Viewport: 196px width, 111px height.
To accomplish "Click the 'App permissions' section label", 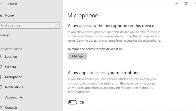I will pos(11,49).
